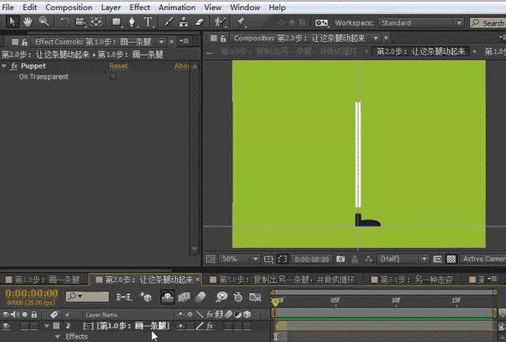Click the current time indicator marker

click(x=275, y=303)
